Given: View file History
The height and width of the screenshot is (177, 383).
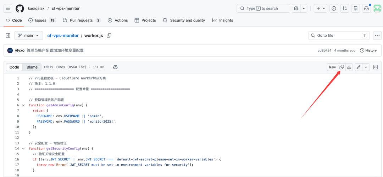Looking at the screenshot, I should click(x=368, y=51).
